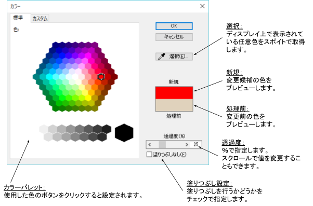
Task: Click the right arrow of transparency scrollbar
Action: coord(187,144)
